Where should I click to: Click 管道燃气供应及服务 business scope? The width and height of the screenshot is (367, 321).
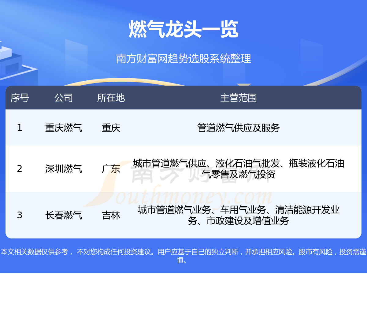[239, 127]
